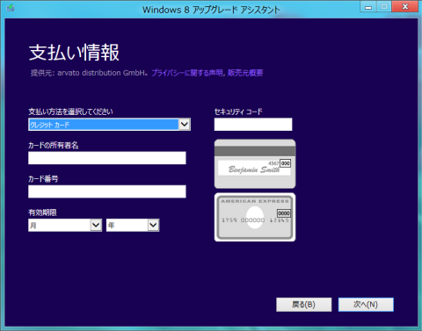Click the 000 code box on card back
This screenshot has width=422, height=331.
tap(286, 163)
